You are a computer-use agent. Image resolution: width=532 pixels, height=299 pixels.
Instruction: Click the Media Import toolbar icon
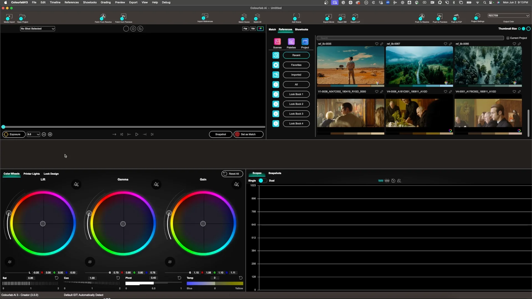click(x=9, y=17)
